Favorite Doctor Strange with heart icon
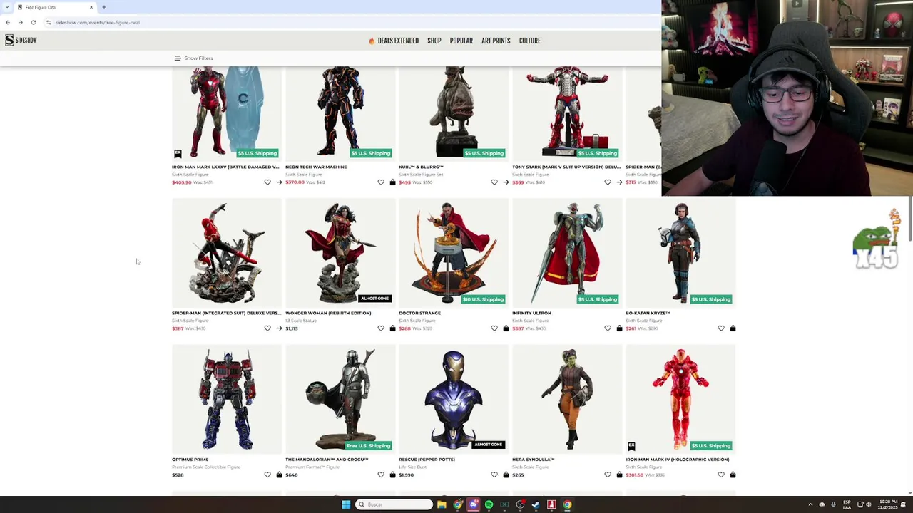The height and width of the screenshot is (513, 913). [494, 328]
